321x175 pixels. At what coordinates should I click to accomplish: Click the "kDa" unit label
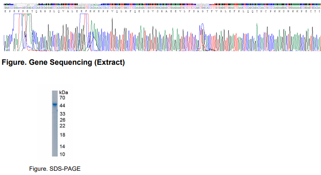pyautogui.click(x=63, y=92)
